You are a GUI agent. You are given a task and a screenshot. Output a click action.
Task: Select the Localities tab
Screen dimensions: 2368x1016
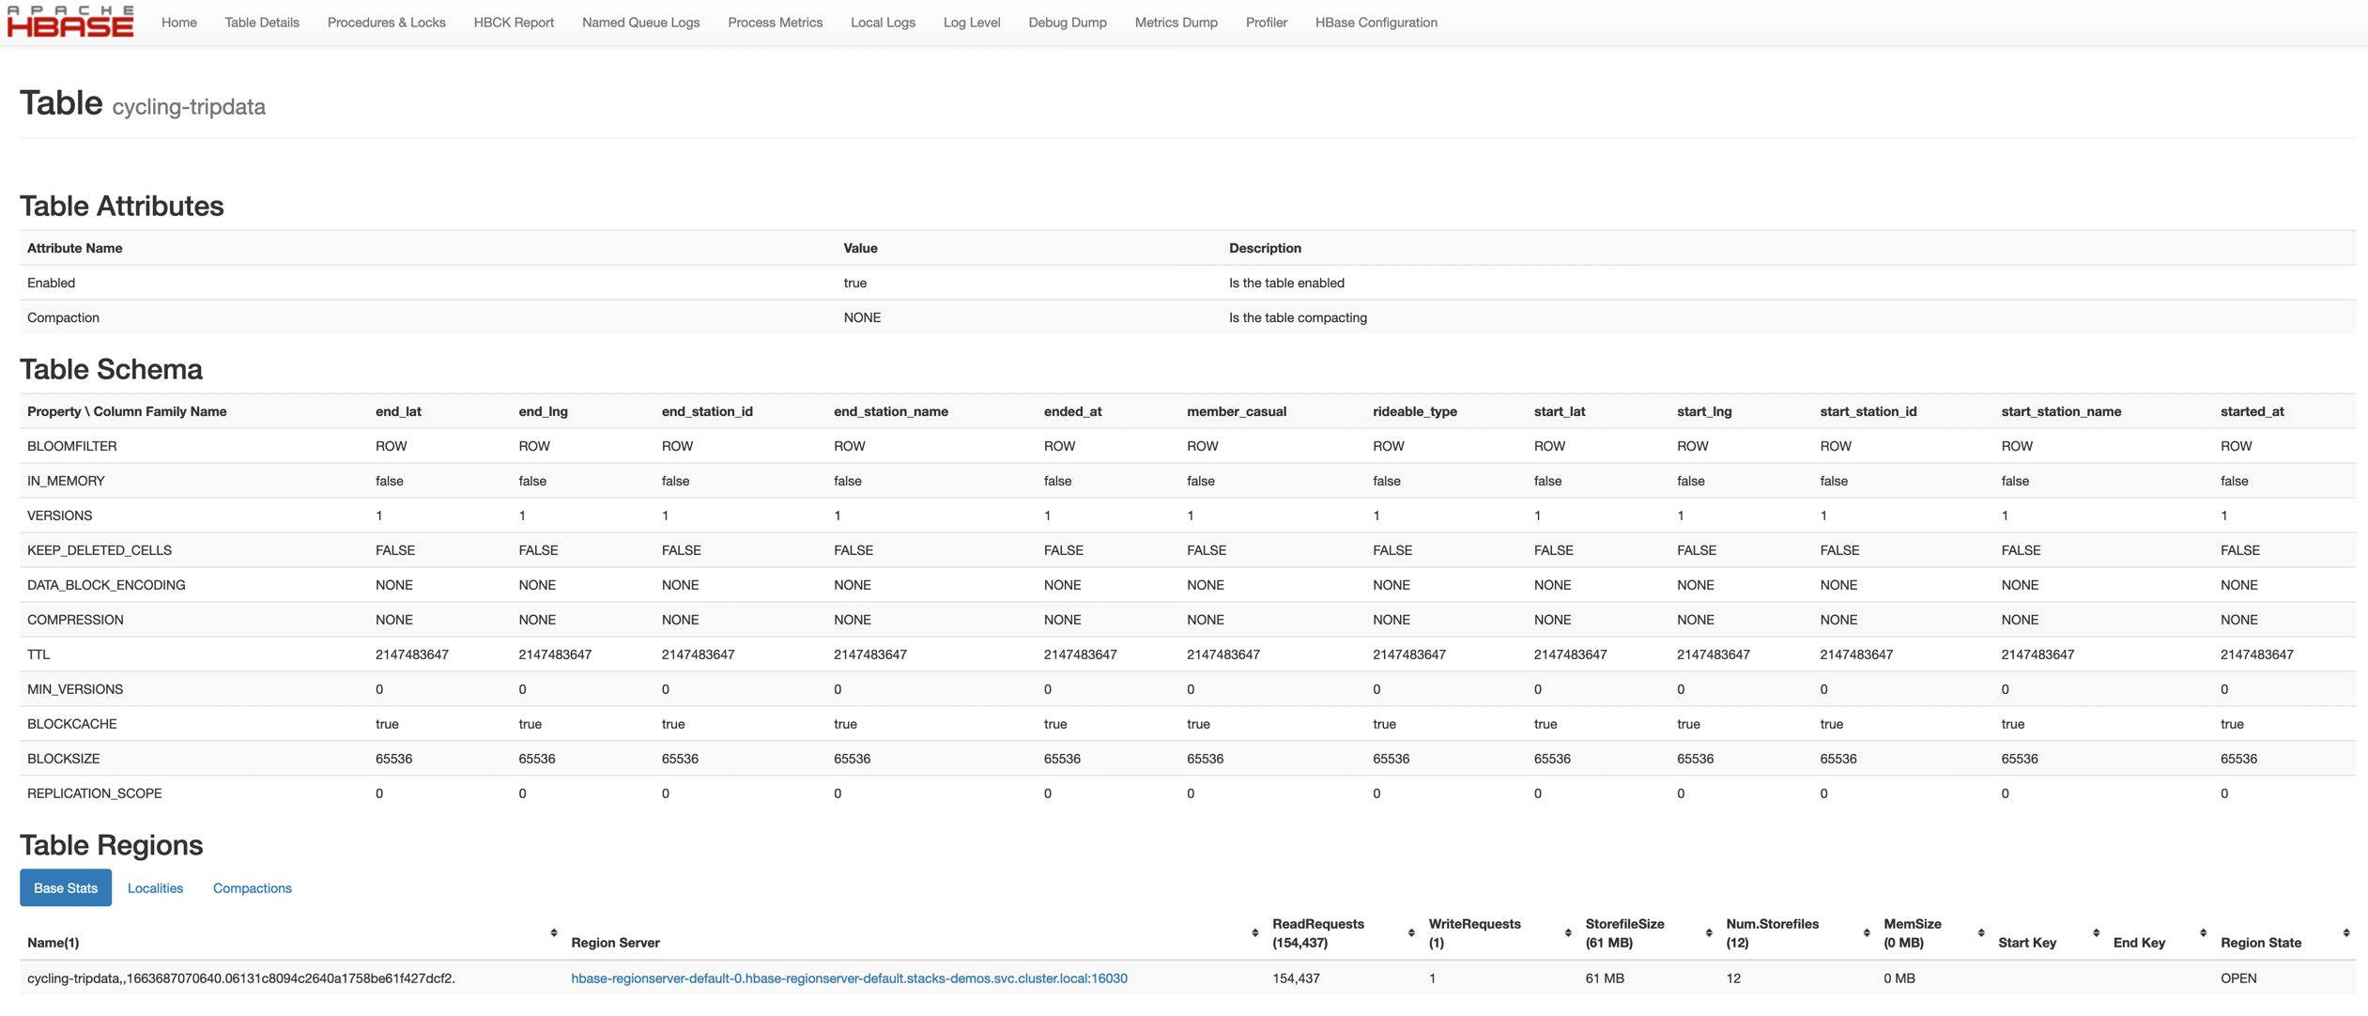click(154, 887)
